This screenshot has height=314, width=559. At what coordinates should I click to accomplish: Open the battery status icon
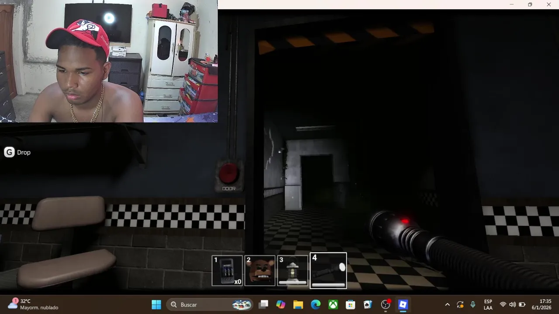(522, 304)
